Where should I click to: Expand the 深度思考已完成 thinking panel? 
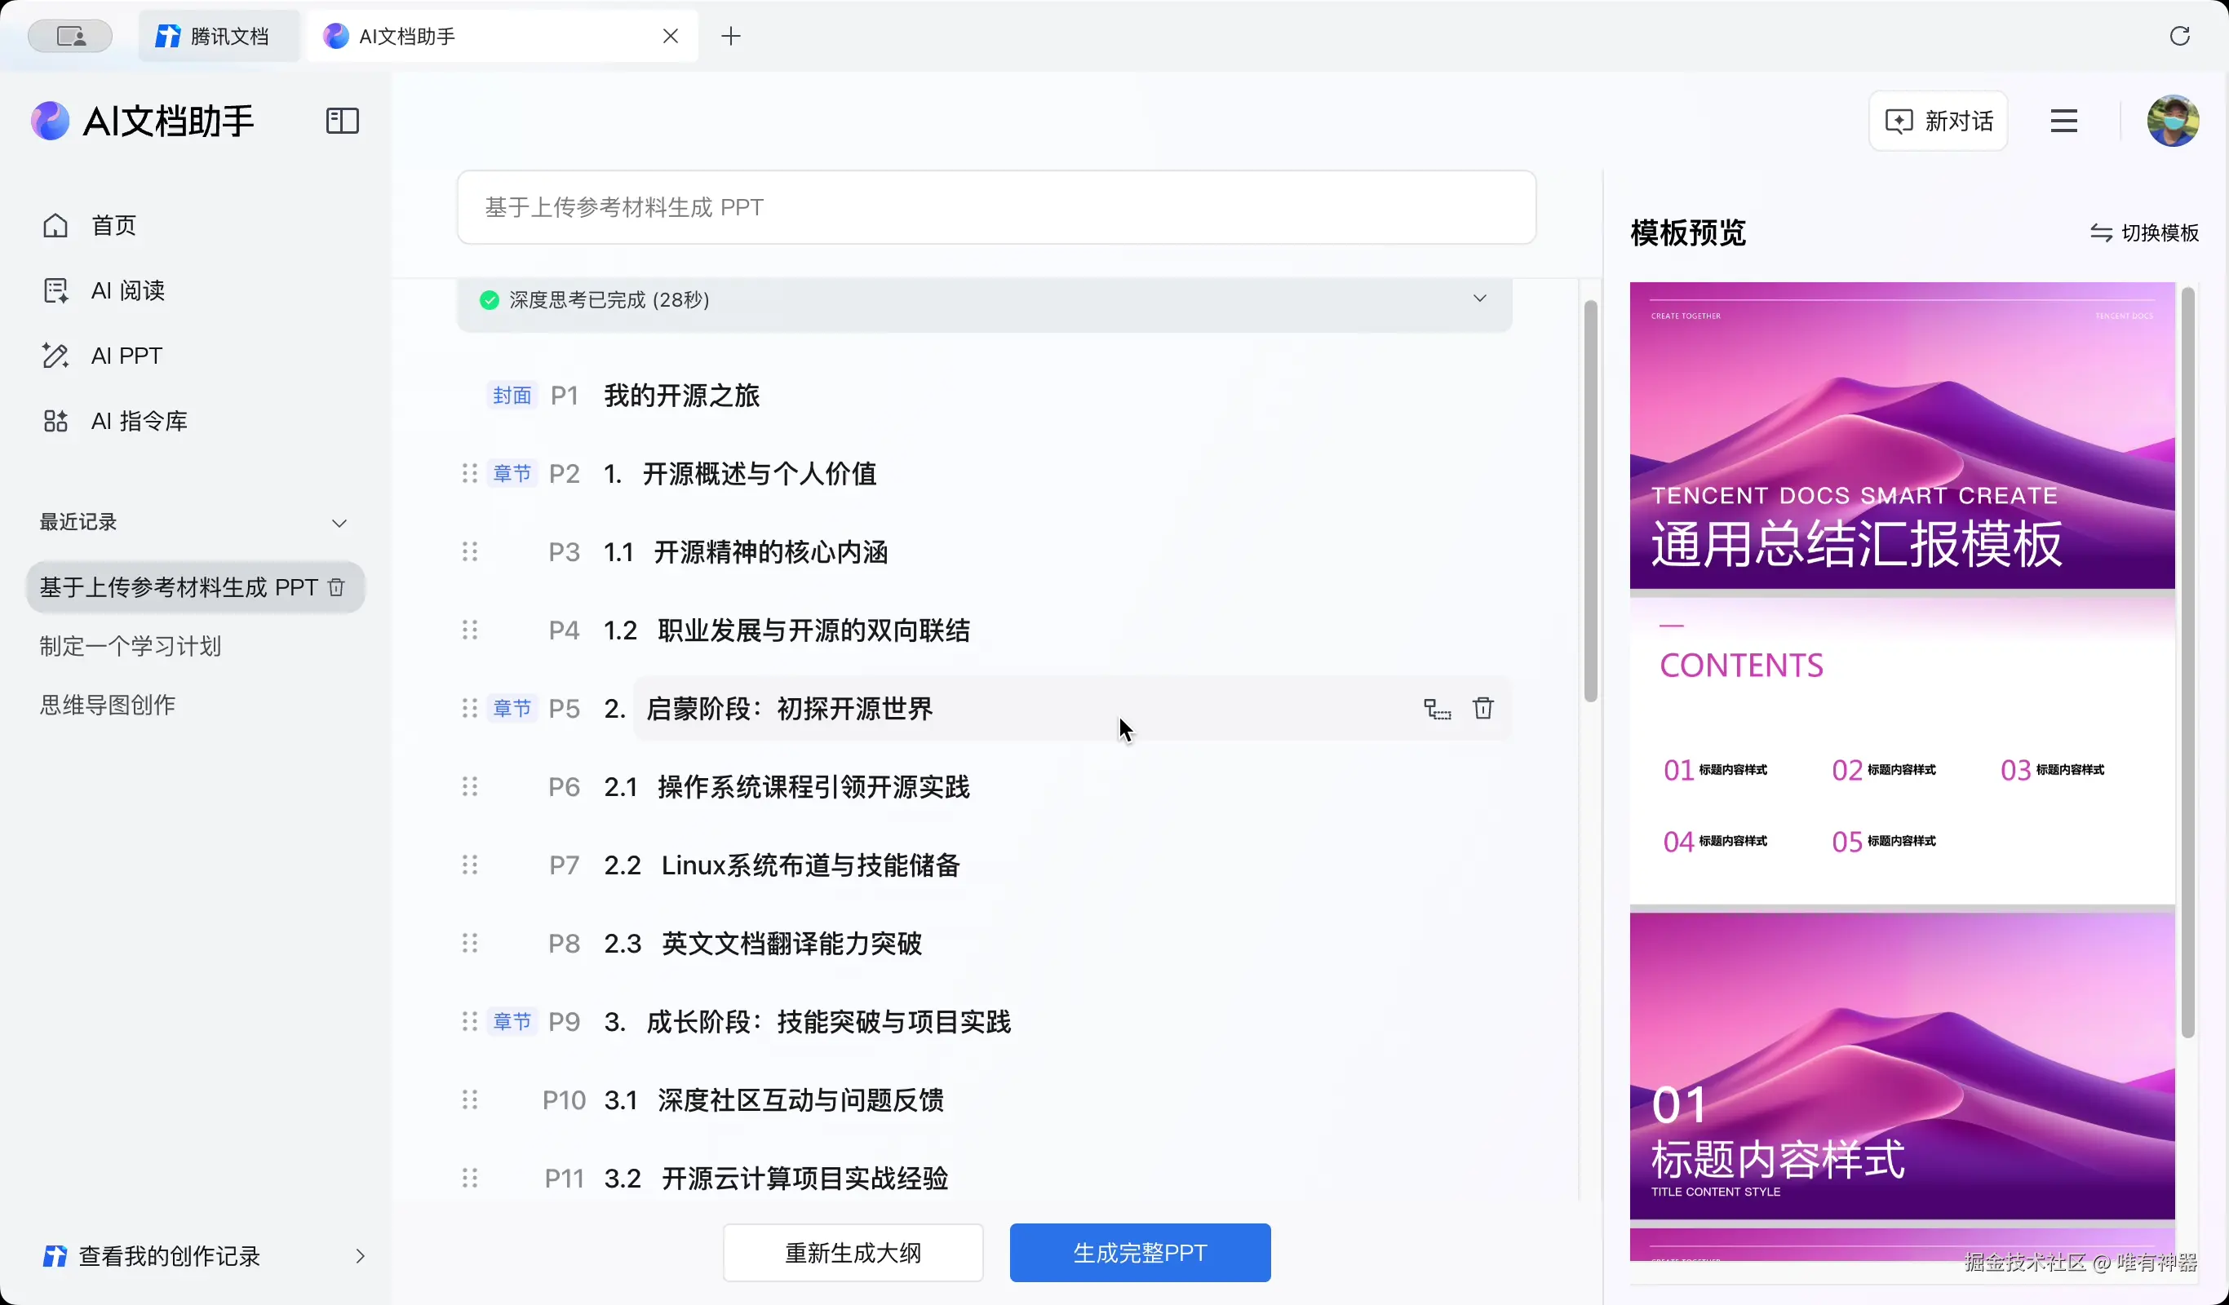point(1479,299)
